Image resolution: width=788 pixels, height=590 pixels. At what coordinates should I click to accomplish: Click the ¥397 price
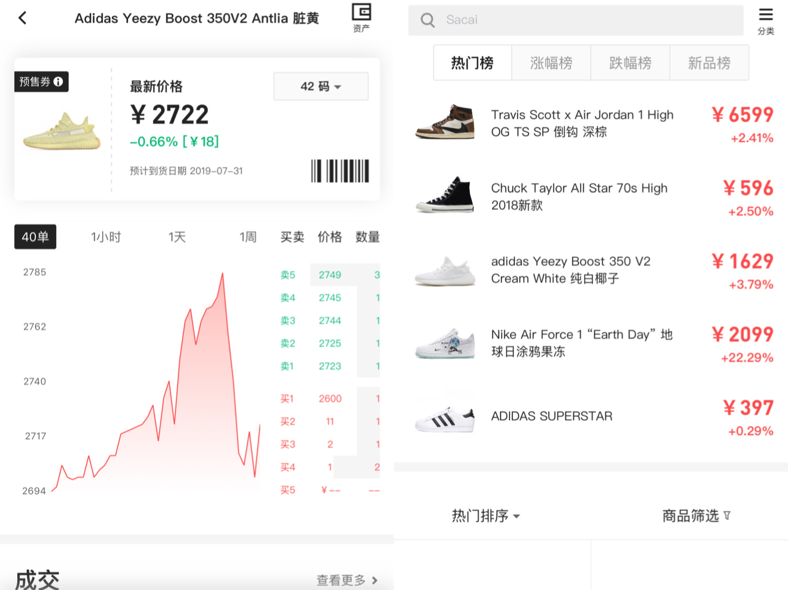pos(748,408)
